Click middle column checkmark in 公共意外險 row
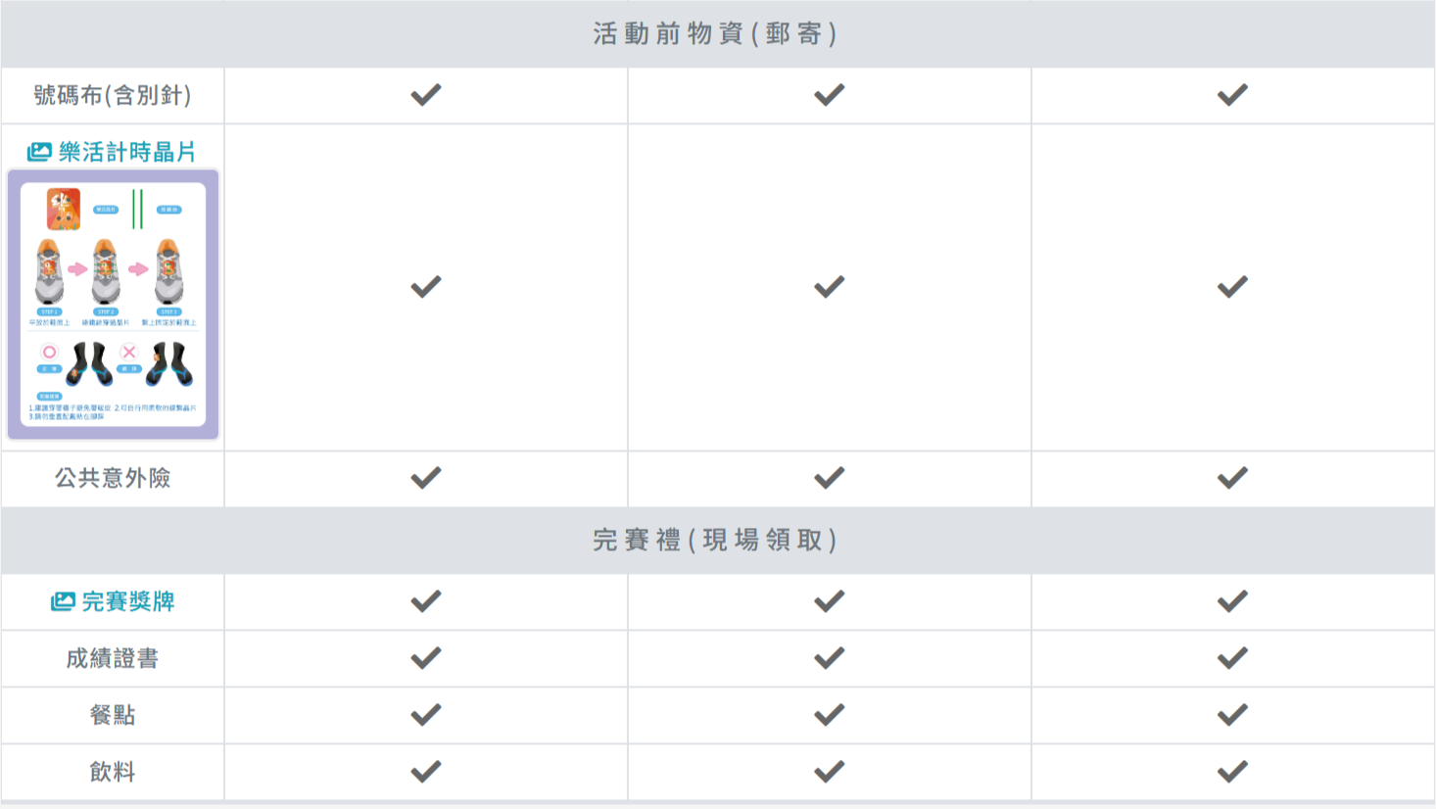This screenshot has width=1436, height=809. tap(829, 478)
